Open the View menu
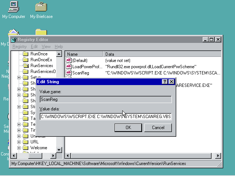Screen dimensions: 235x176 (x=46, y=47)
